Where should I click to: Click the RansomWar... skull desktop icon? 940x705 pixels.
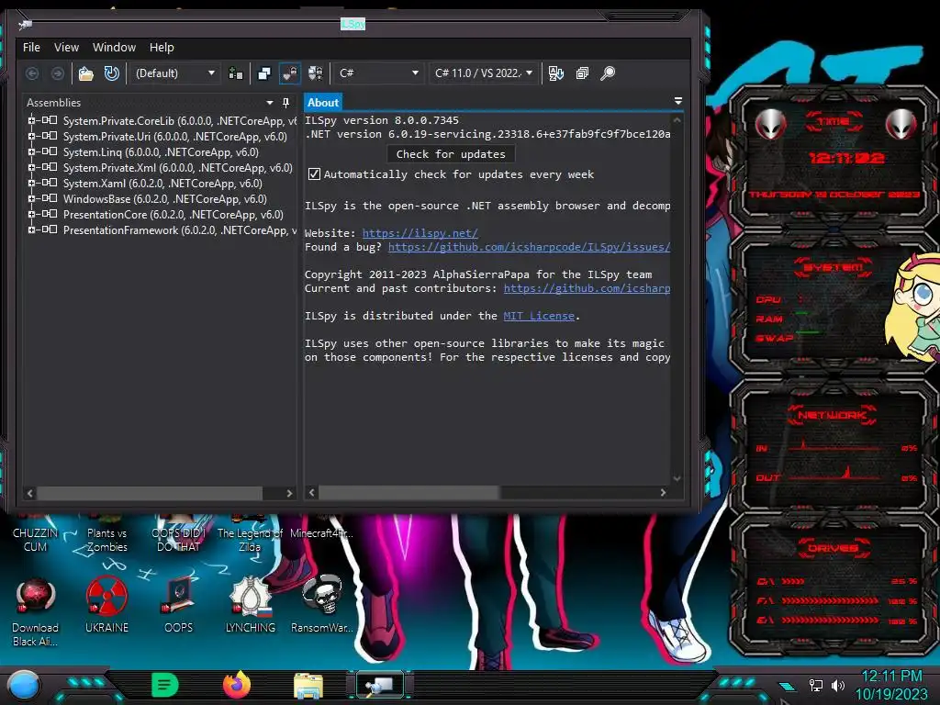point(322,604)
